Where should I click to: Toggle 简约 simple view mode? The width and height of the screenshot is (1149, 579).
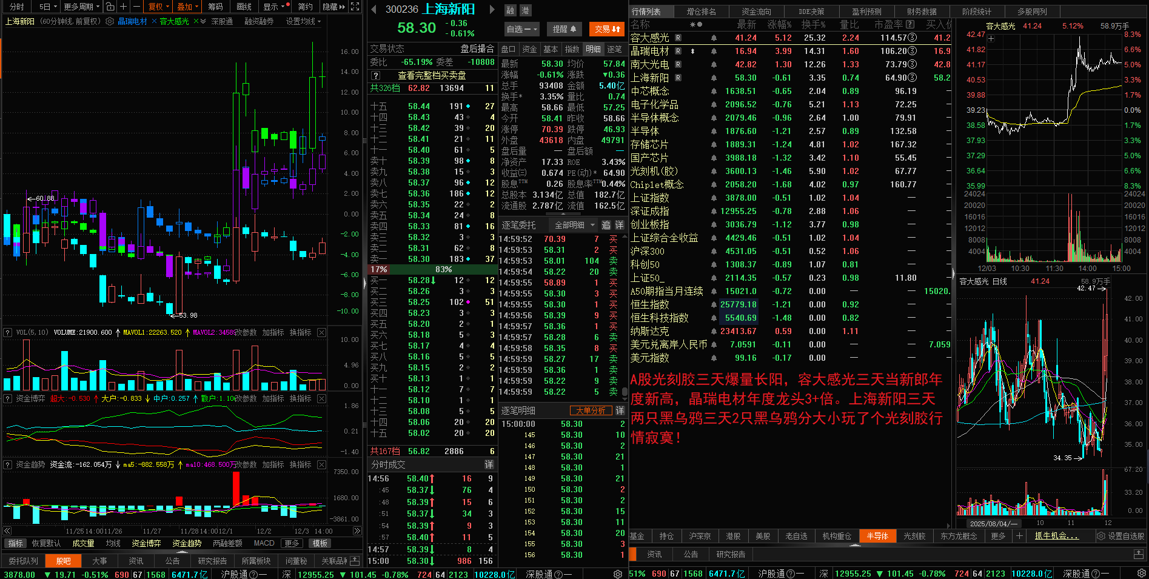305,7
